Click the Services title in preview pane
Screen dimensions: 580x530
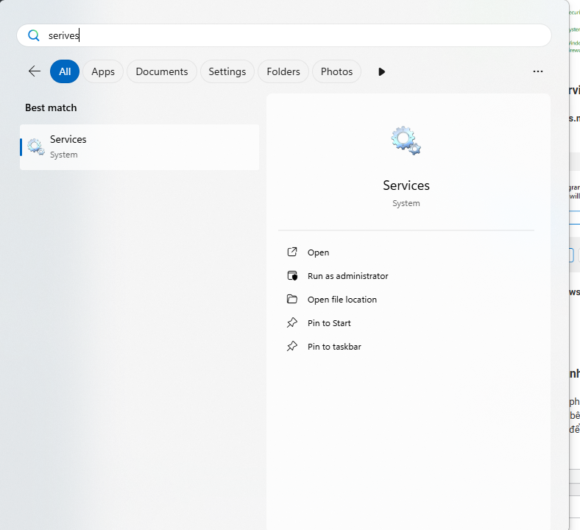[406, 185]
